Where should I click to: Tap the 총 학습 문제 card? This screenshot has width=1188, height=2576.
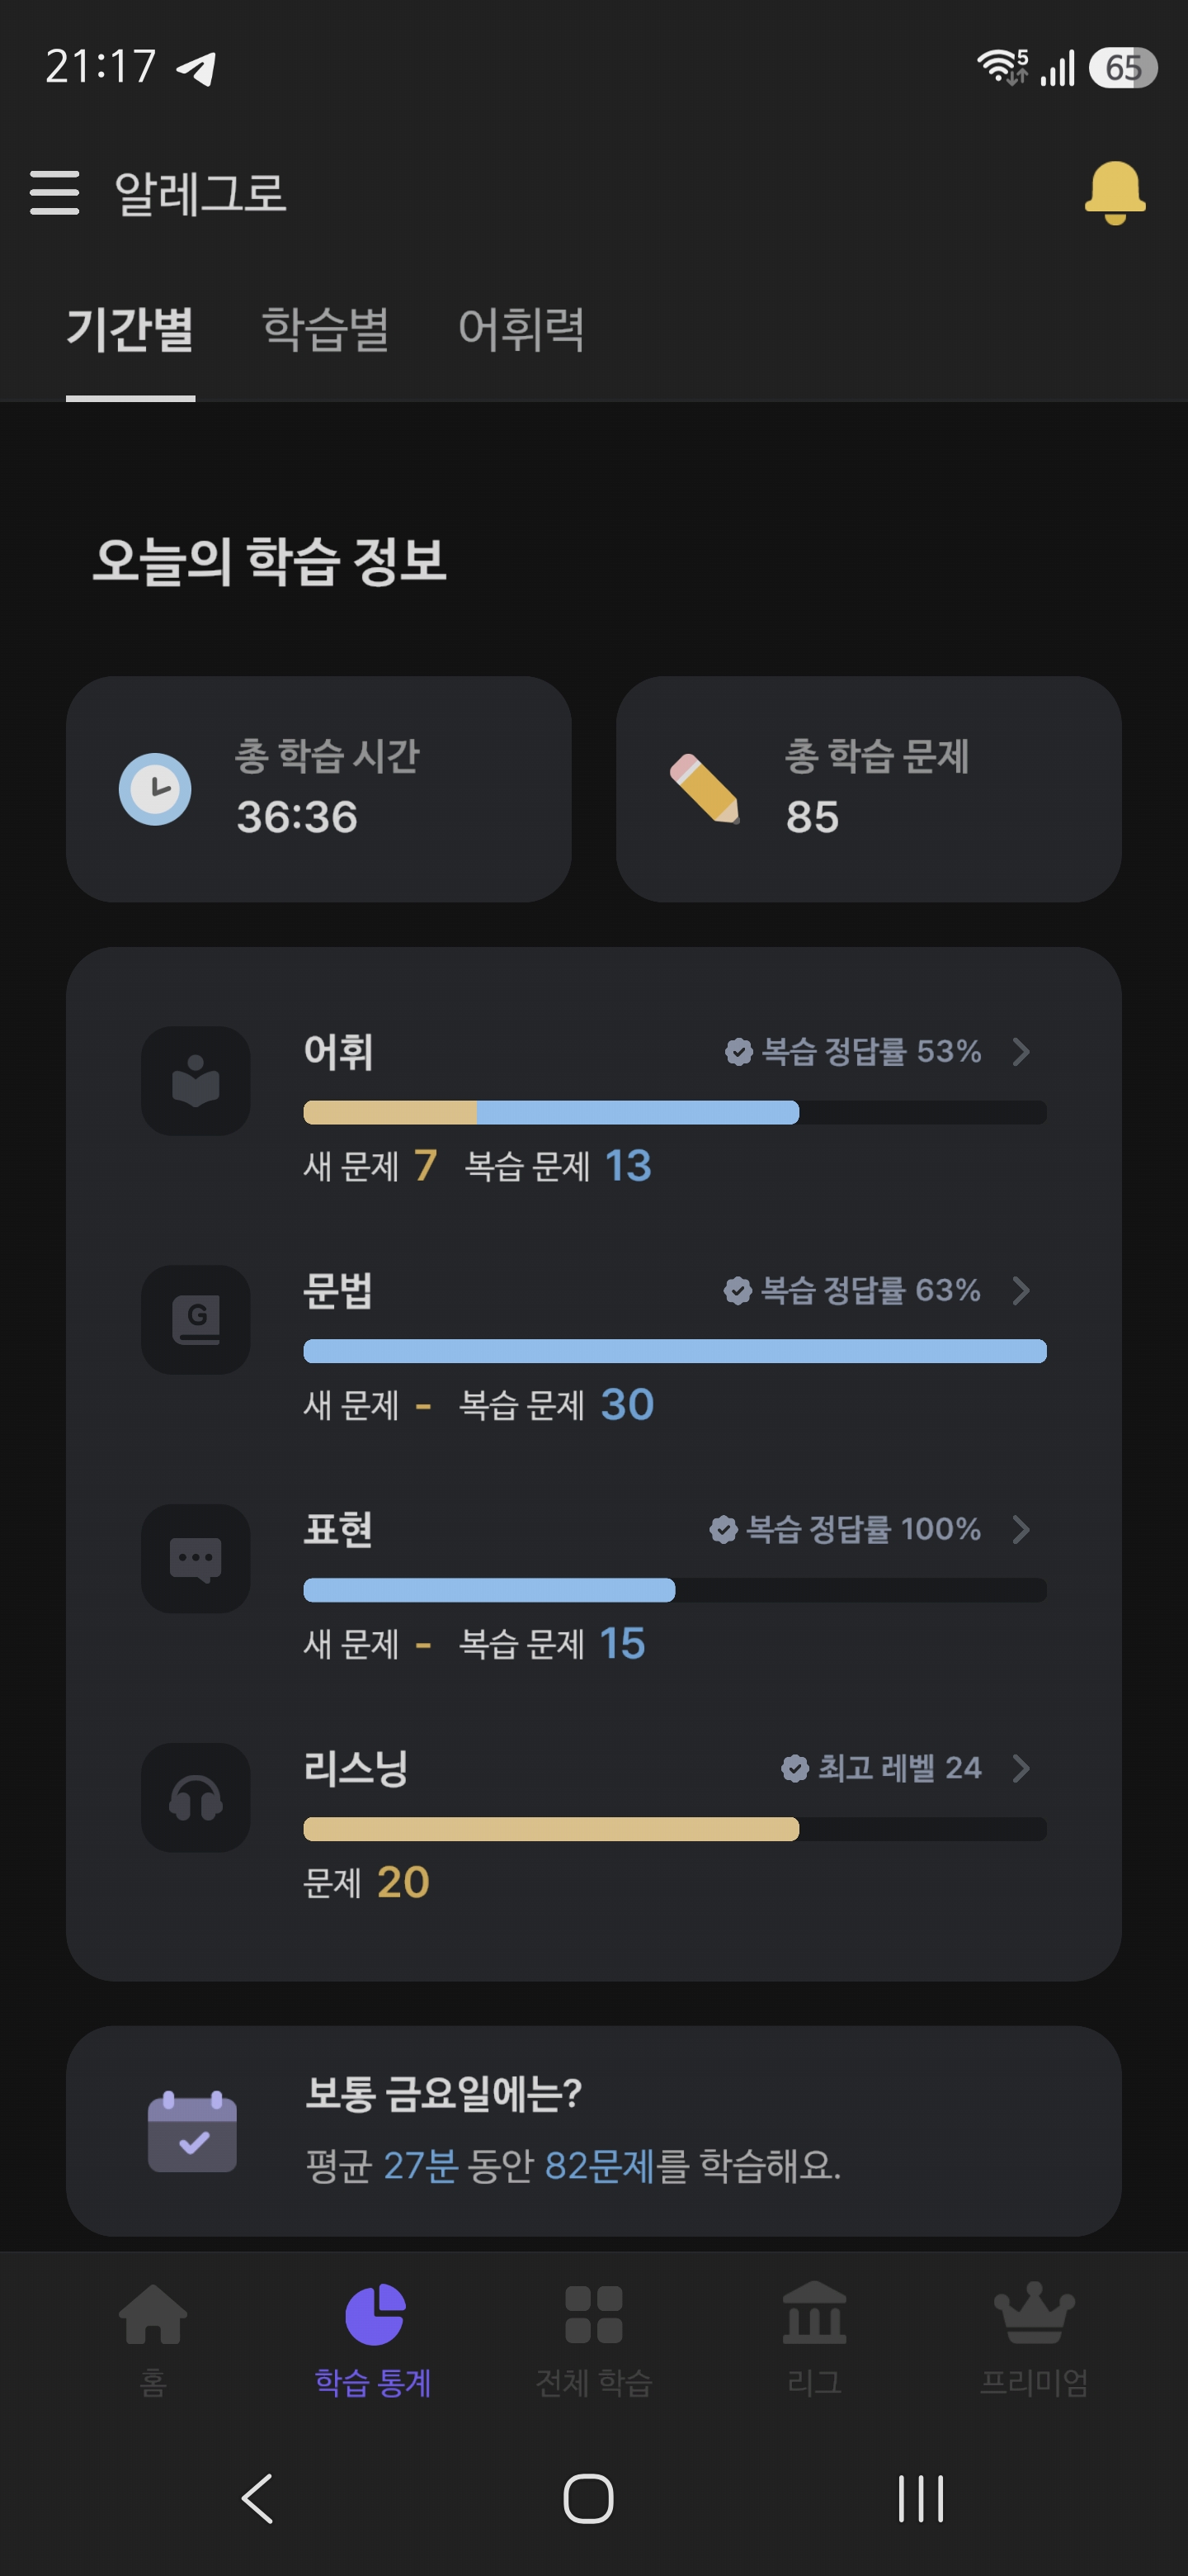pos(868,790)
